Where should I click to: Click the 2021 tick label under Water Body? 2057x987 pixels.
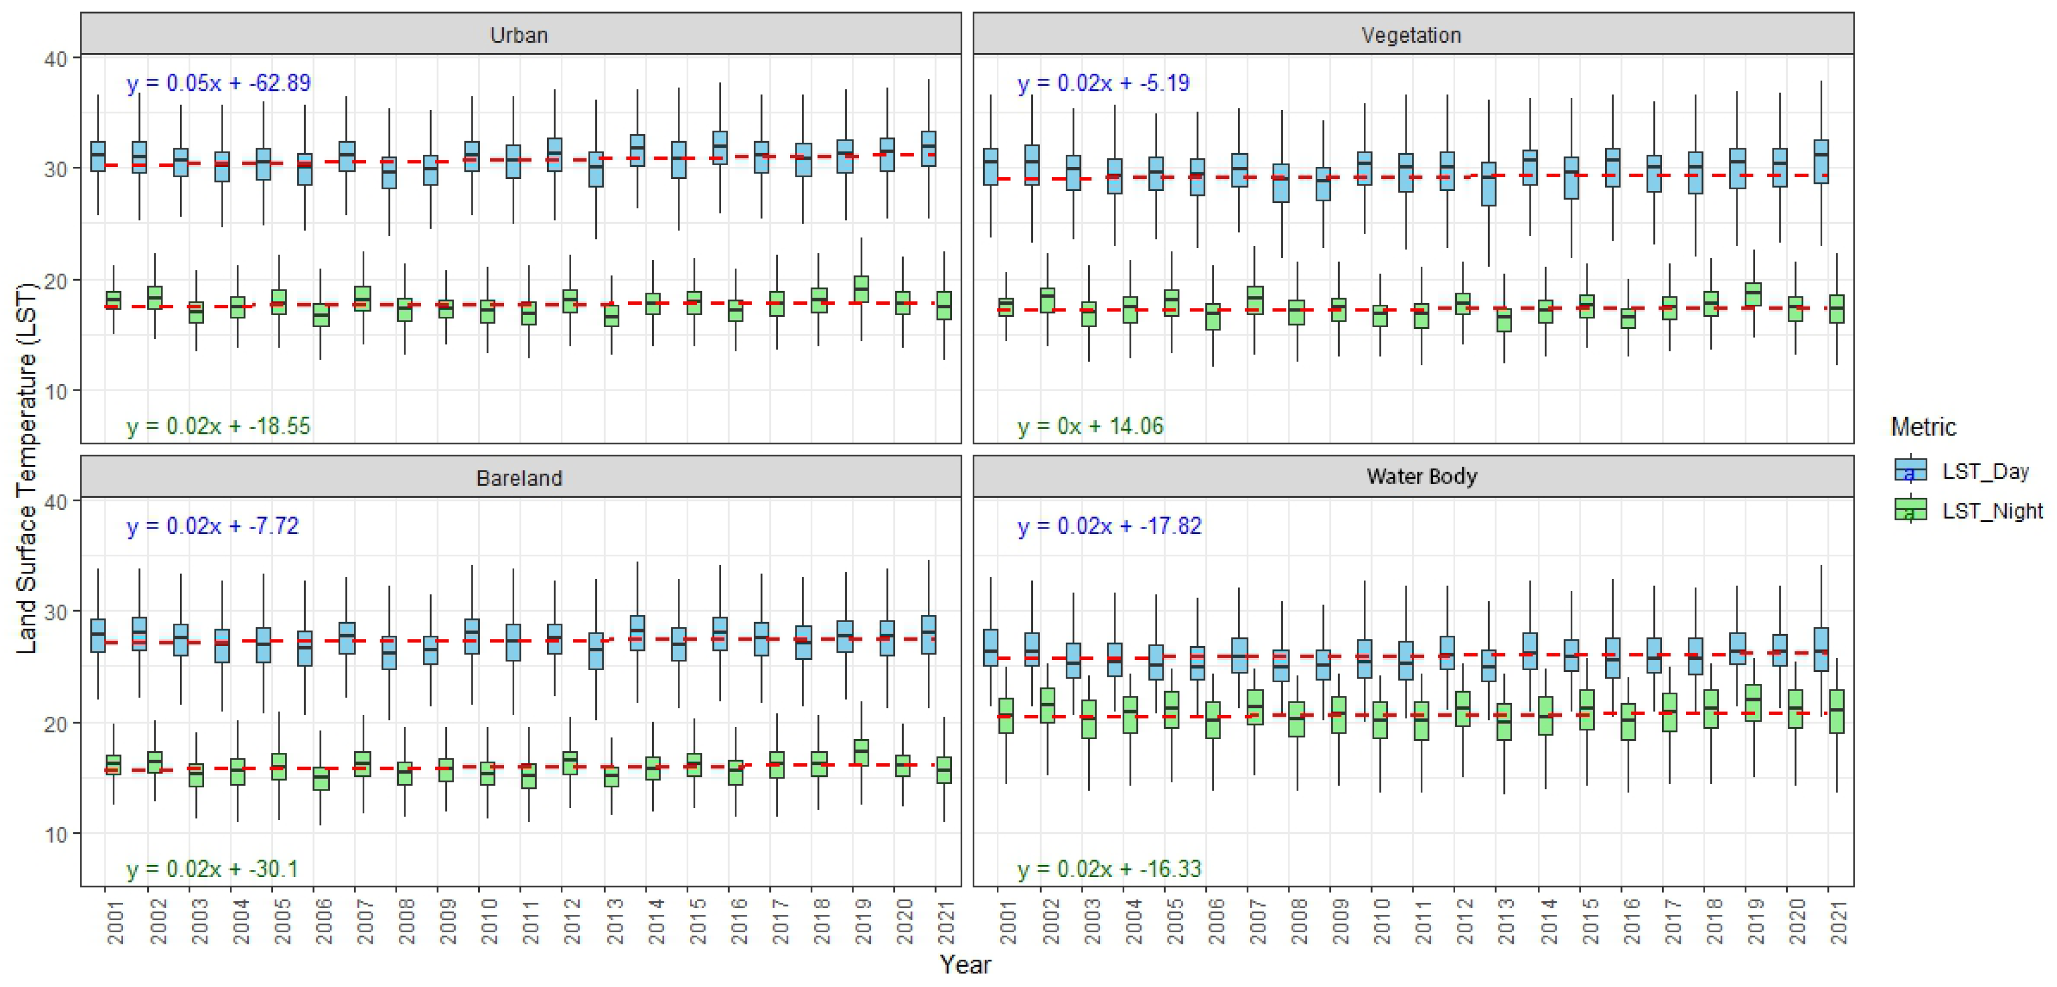tap(1839, 921)
